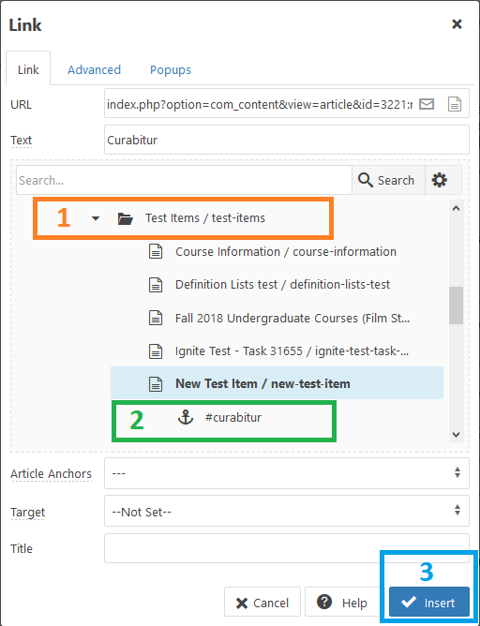This screenshot has height=626, width=480.
Task: Click the anchor icon next to #curabitur
Action: coord(186,418)
